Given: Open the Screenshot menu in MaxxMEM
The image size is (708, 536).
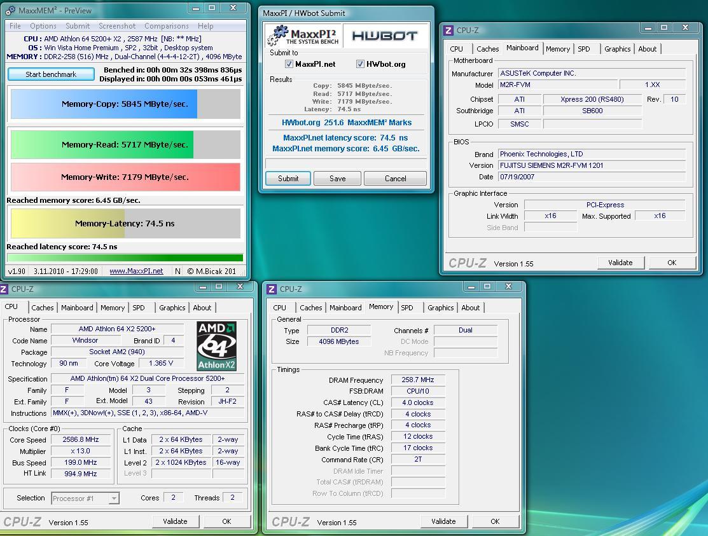Looking at the screenshot, I should [117, 26].
